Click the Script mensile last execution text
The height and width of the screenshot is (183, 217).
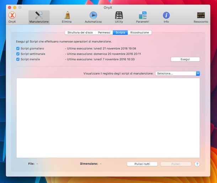100,59
